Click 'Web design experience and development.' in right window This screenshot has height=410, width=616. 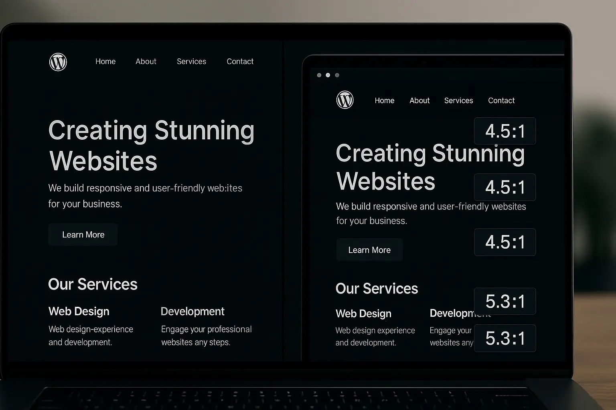pos(375,336)
